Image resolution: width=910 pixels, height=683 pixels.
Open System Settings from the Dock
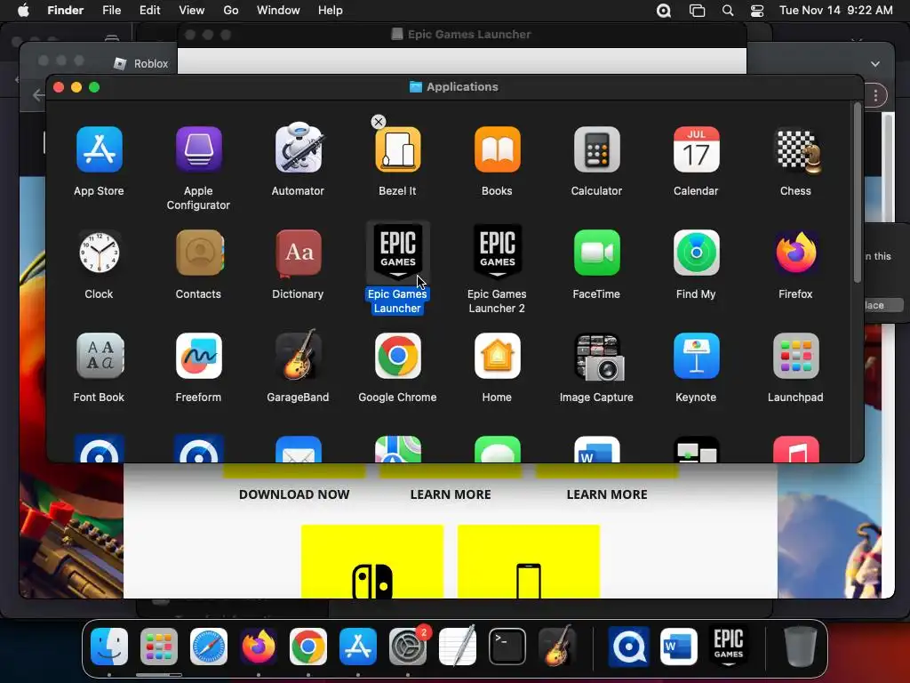click(x=408, y=647)
